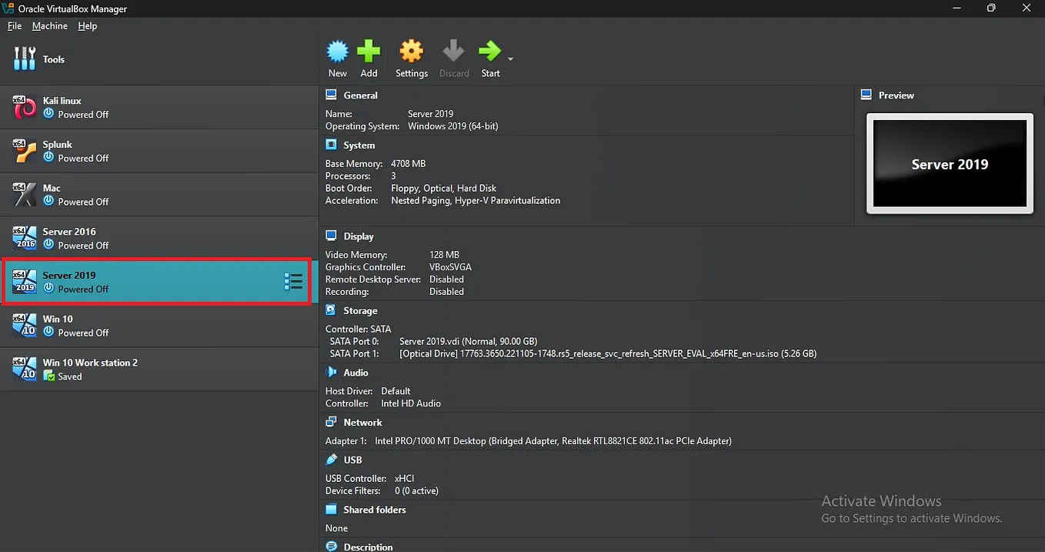Screen dimensions: 1045x552
Task: Open the Server 2019 list menu icon
Action: tap(293, 282)
